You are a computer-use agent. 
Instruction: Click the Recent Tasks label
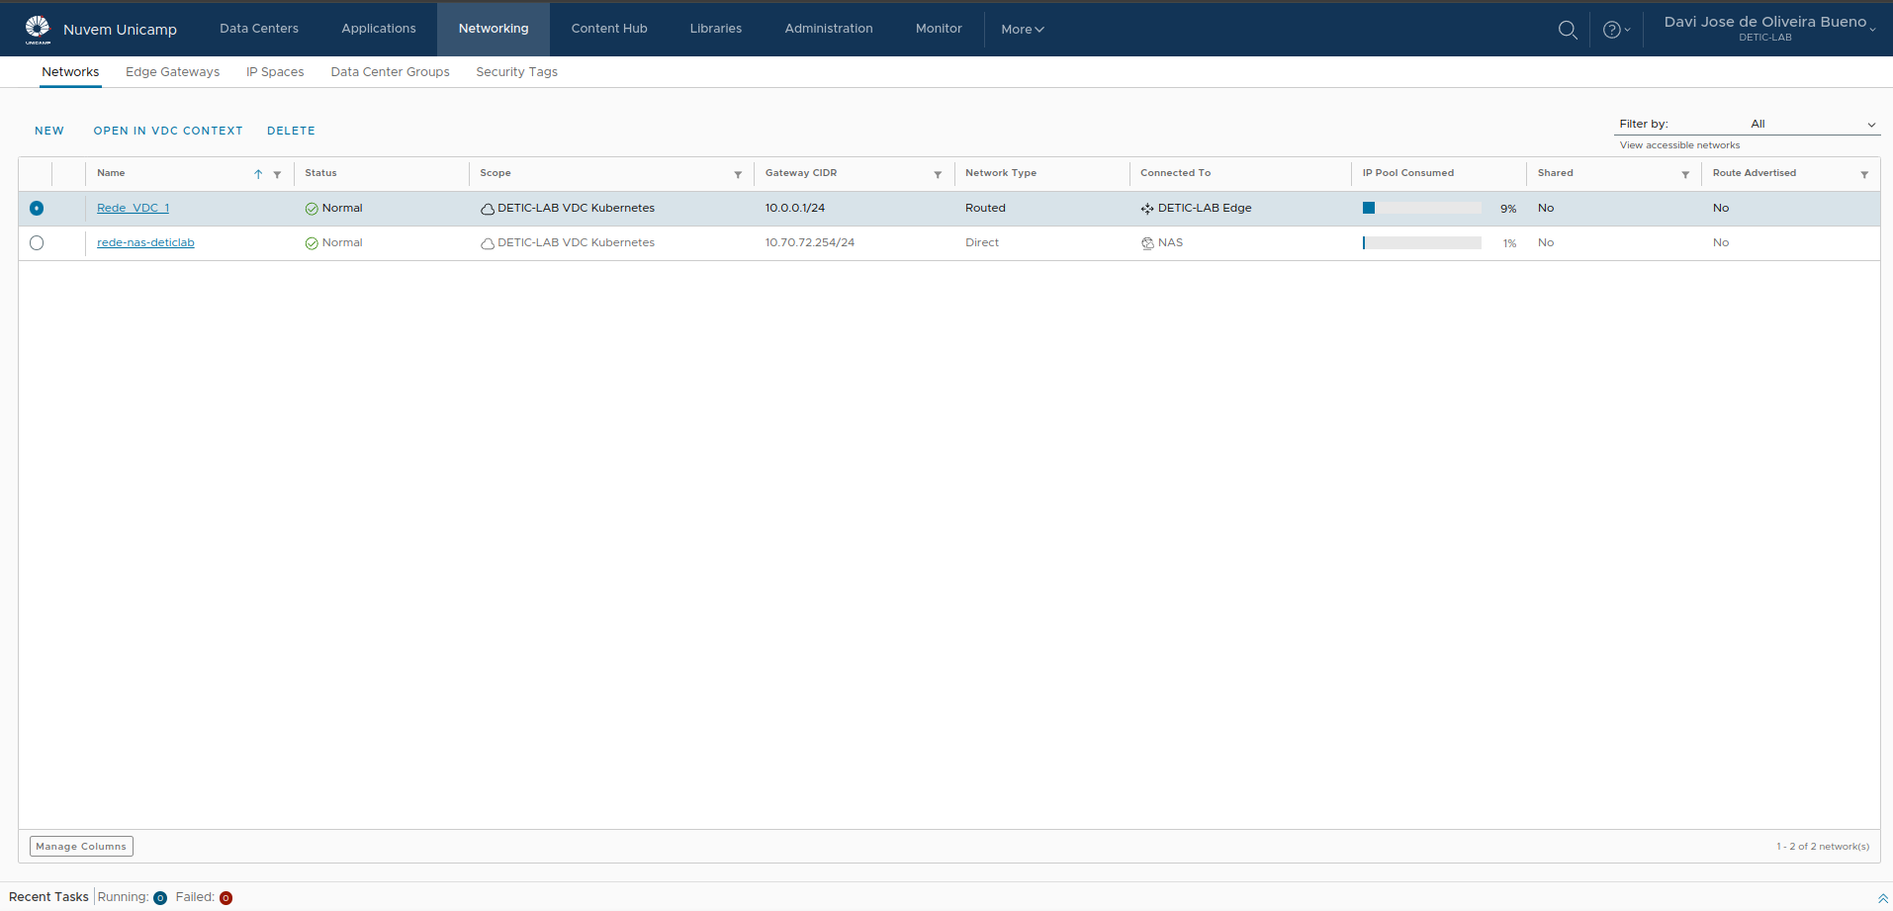tap(48, 897)
